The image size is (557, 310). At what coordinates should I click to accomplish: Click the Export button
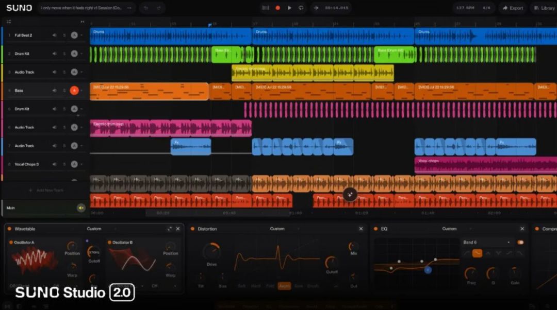click(x=513, y=8)
